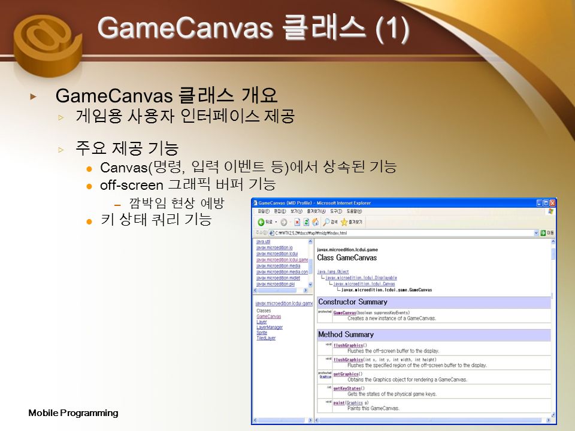This screenshot has width=575, height=431.
Task: Click javax.microedition.lcdui.game heading link above Classes
Action: (x=284, y=303)
